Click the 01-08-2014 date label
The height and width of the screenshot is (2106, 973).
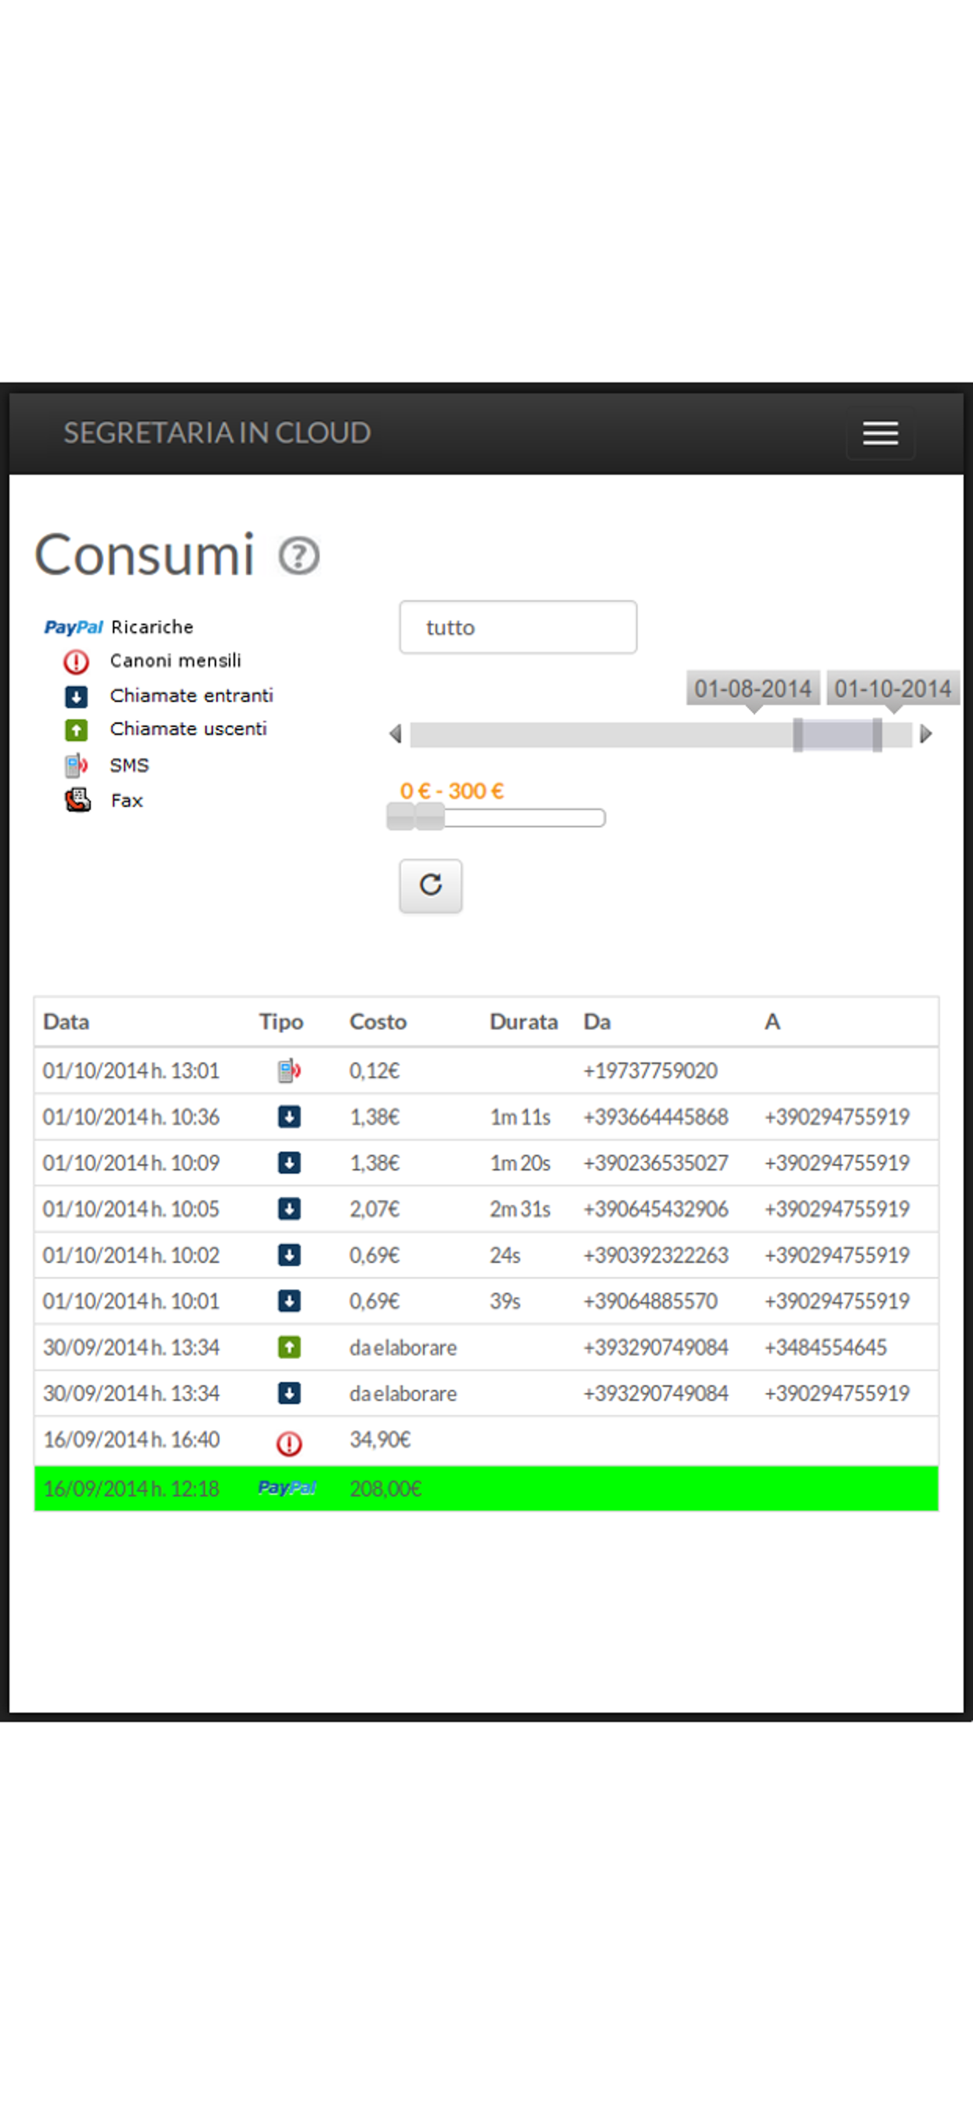[x=753, y=689]
